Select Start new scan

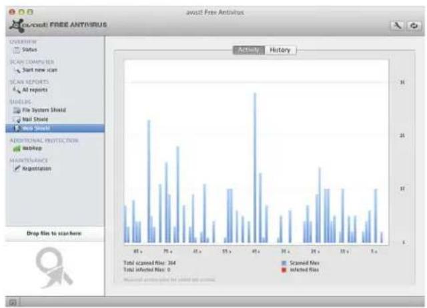tap(40, 70)
